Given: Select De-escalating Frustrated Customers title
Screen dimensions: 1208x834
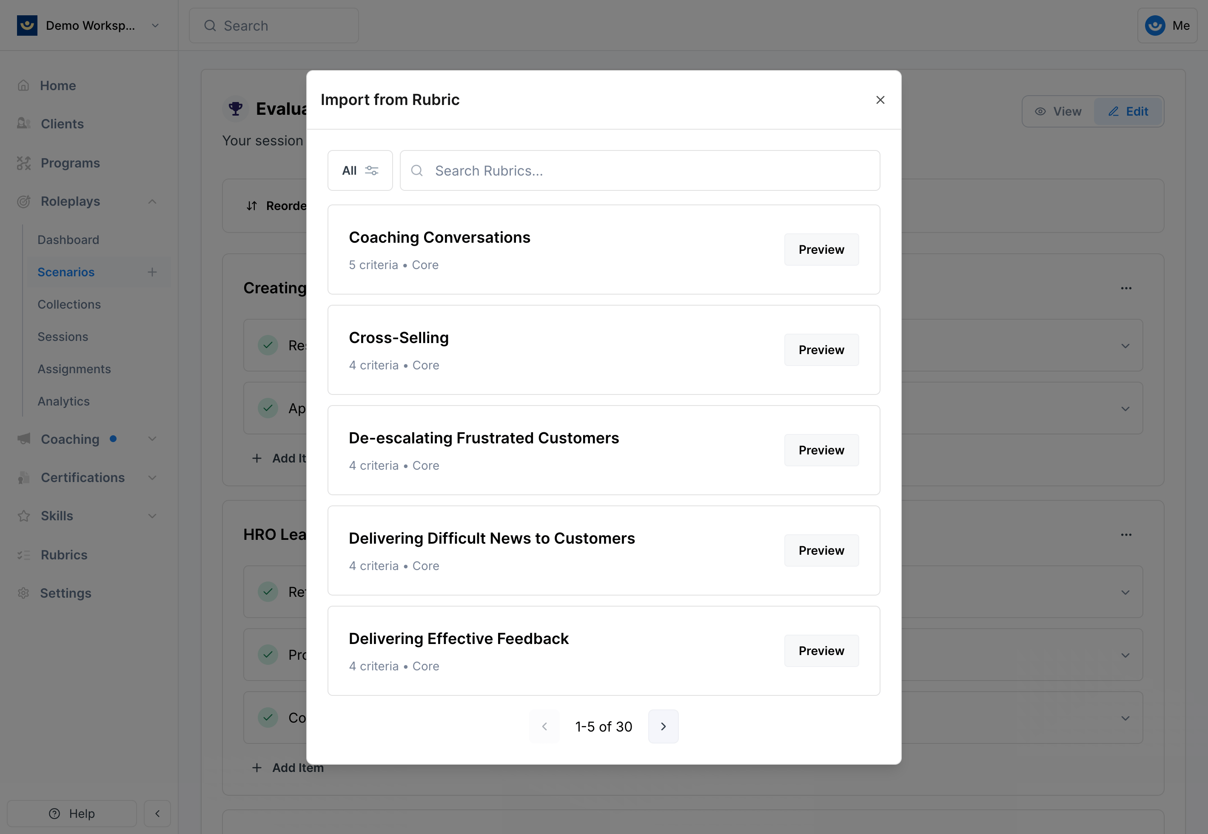Looking at the screenshot, I should click(x=484, y=438).
